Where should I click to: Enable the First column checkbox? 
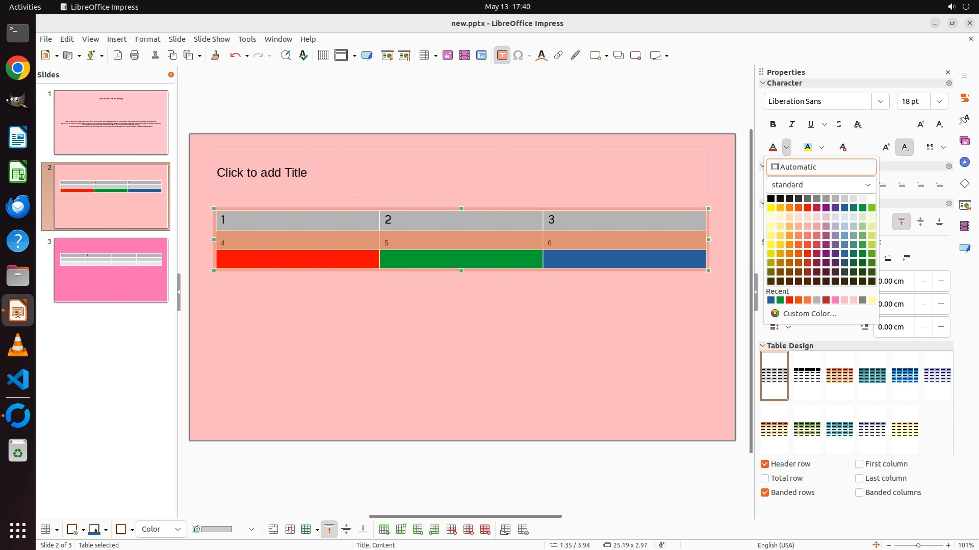tap(859, 464)
